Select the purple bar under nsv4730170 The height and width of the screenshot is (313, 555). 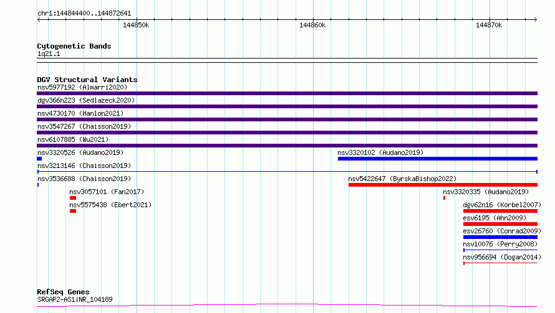[287, 119]
